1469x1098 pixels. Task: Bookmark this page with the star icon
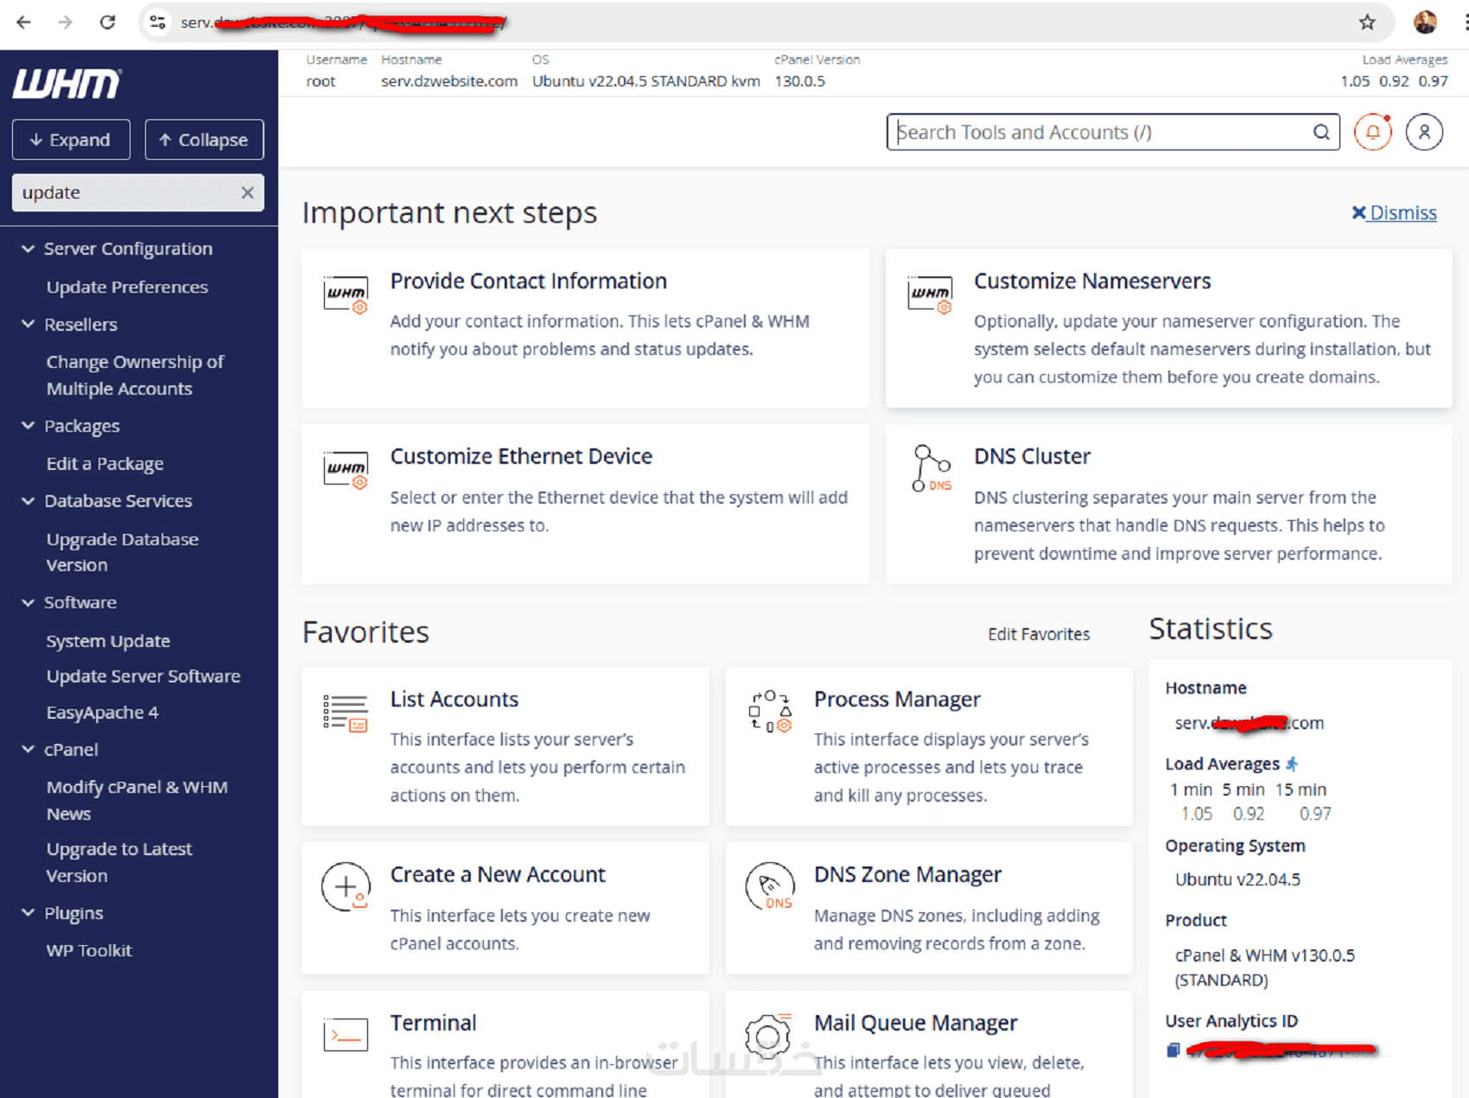point(1367,22)
